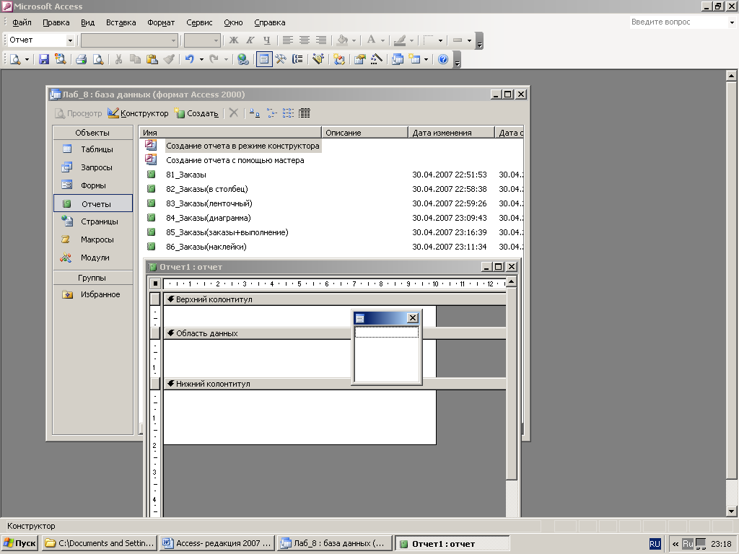Click the New Object toolbar icon

(414, 59)
